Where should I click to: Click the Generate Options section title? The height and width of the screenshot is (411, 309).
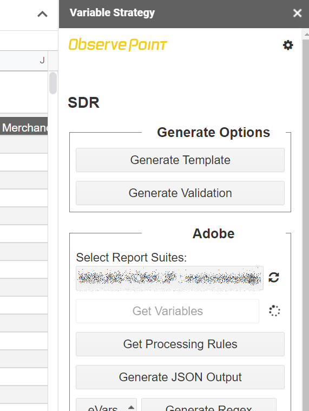pos(213,132)
